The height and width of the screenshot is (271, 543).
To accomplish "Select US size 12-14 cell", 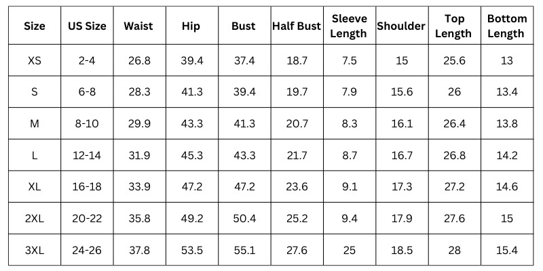I will tap(87, 156).
